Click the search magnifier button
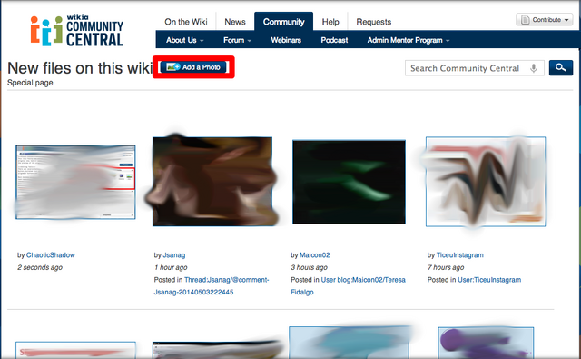Image resolution: width=581 pixels, height=359 pixels. (x=561, y=68)
